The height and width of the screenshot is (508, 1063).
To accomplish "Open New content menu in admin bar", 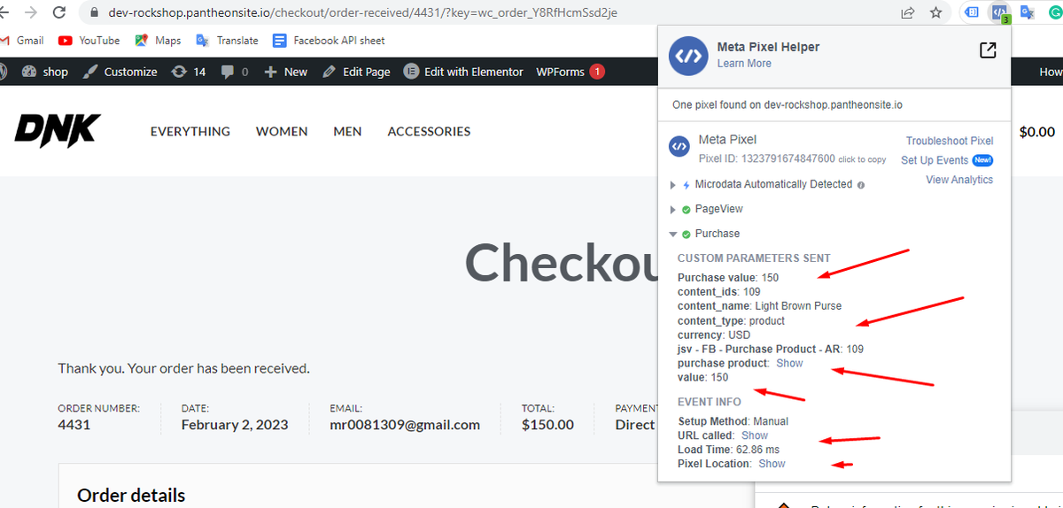I will point(285,72).
